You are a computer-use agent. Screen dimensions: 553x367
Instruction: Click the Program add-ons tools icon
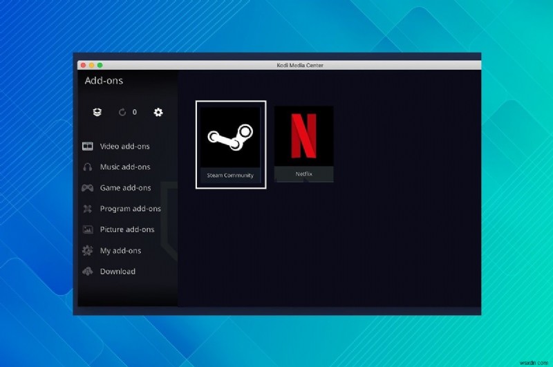[88, 209]
